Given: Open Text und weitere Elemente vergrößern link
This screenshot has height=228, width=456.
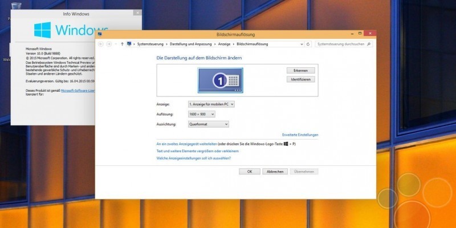Looking at the screenshot, I should pos(198,151).
